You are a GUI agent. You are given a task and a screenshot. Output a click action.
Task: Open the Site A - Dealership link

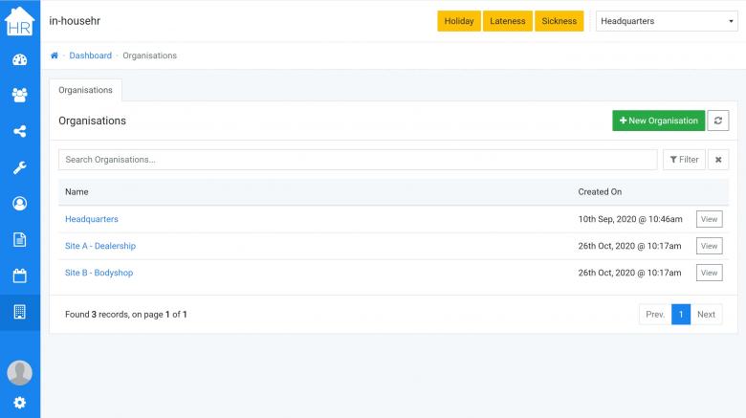coord(100,246)
